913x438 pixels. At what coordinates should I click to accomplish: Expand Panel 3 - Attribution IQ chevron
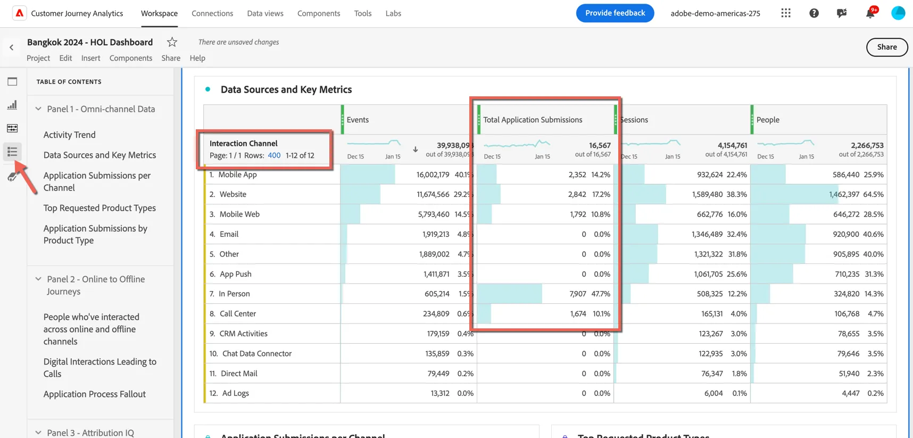(x=38, y=433)
